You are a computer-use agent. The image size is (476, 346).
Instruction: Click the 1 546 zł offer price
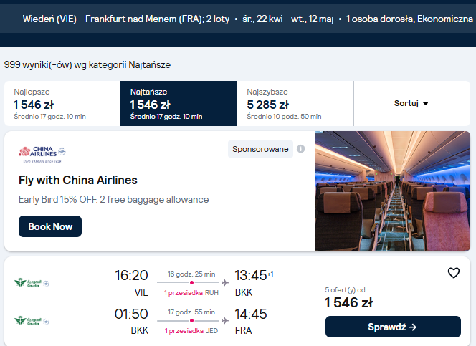coord(349,302)
